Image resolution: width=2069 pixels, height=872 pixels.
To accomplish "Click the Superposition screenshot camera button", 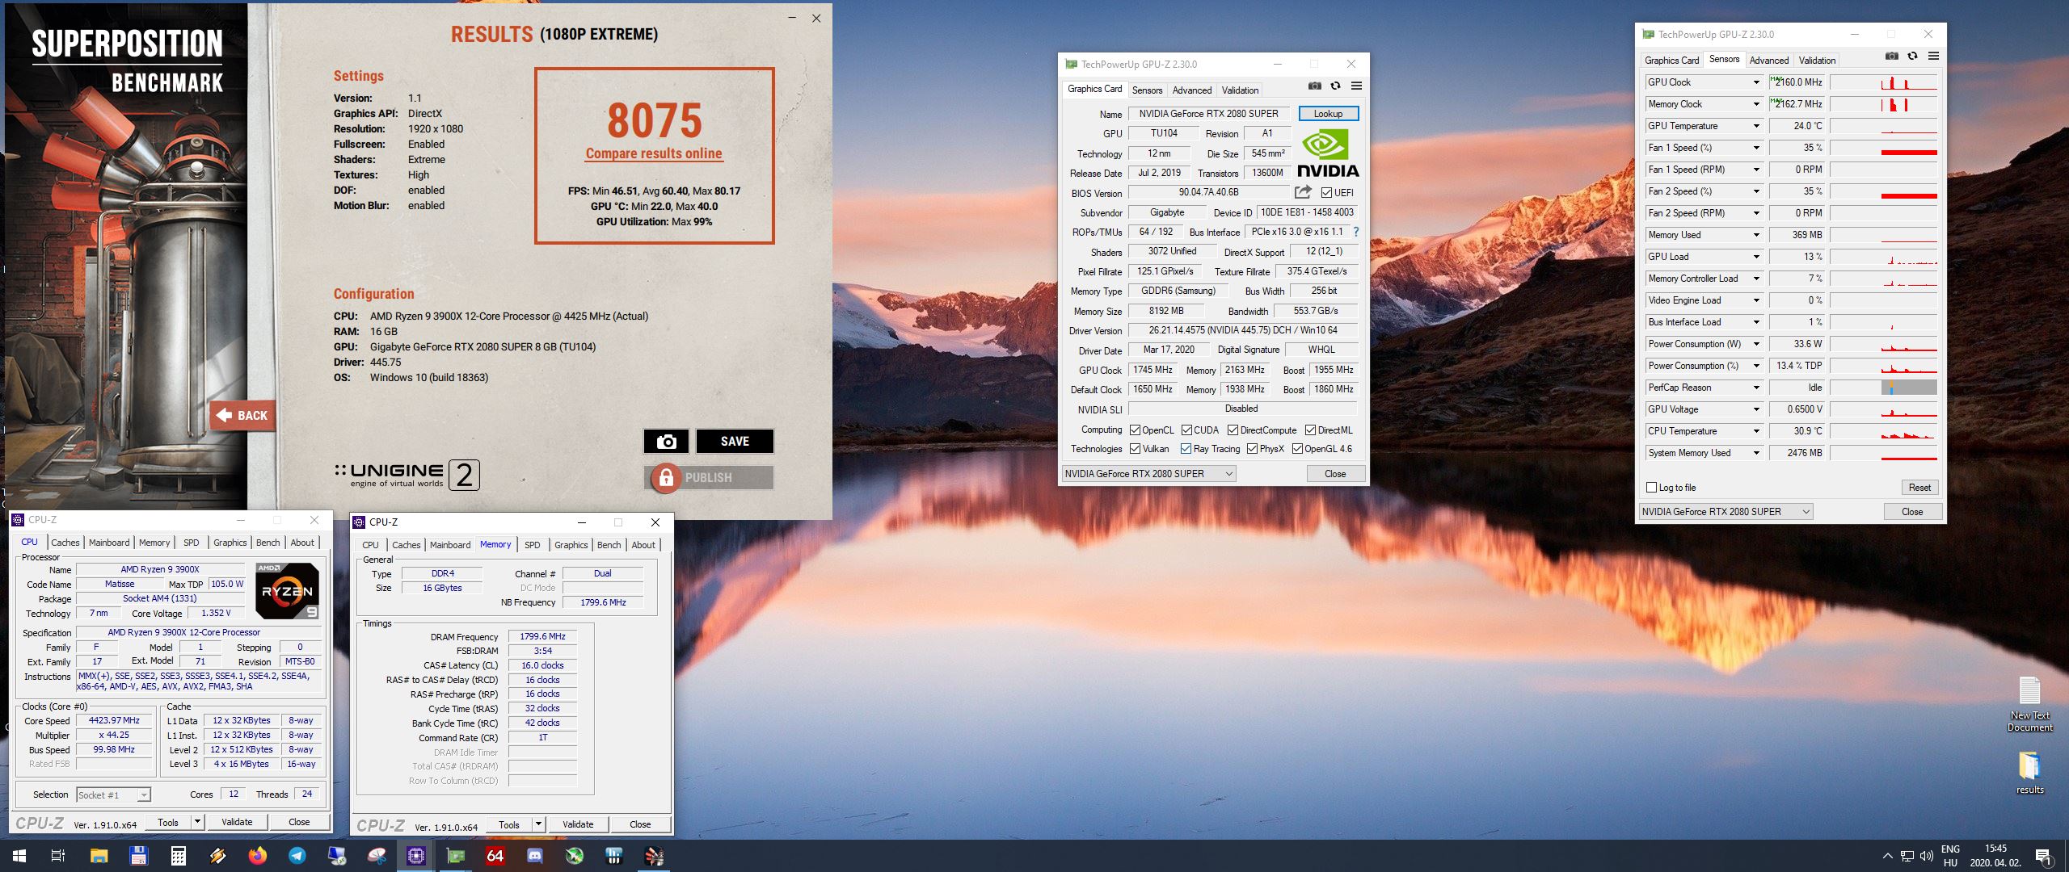I will point(666,441).
